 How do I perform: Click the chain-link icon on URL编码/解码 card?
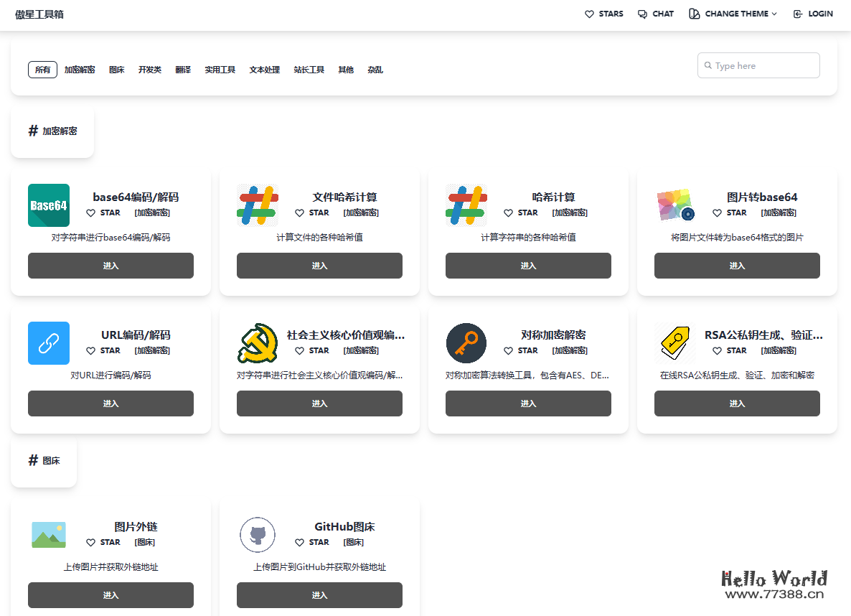coord(48,342)
